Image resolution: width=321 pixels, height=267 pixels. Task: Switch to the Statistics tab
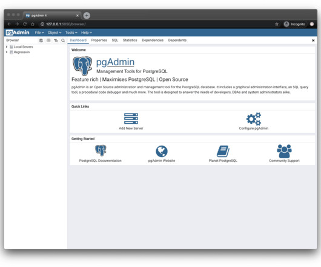pyautogui.click(x=130, y=40)
